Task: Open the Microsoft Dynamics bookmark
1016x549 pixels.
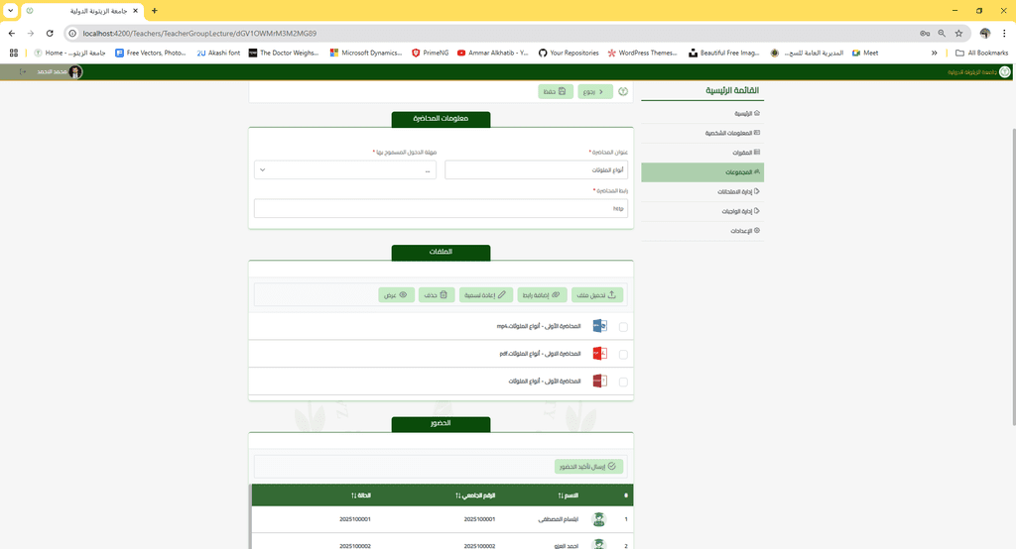Action: click(x=366, y=54)
